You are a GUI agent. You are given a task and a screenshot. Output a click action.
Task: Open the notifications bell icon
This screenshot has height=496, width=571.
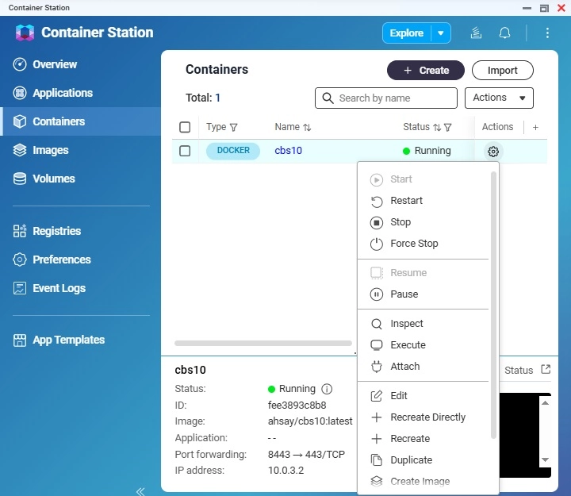point(504,33)
